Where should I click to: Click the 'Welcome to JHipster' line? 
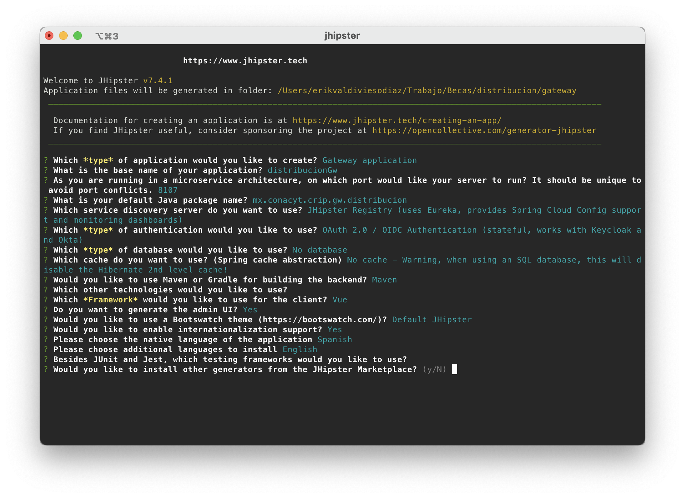[x=108, y=81]
